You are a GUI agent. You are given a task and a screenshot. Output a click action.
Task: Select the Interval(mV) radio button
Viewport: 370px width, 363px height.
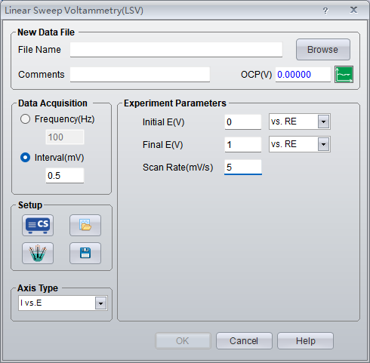25,158
